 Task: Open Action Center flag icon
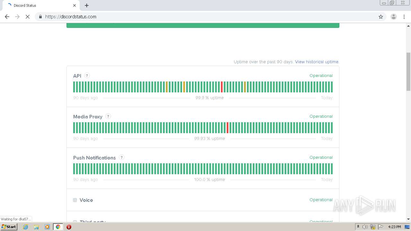(x=380, y=227)
